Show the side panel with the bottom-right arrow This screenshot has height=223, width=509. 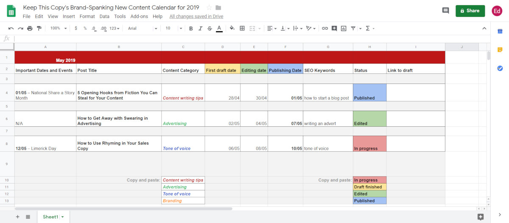tap(500, 215)
